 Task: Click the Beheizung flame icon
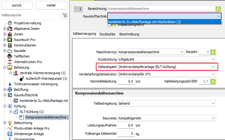(10, 67)
